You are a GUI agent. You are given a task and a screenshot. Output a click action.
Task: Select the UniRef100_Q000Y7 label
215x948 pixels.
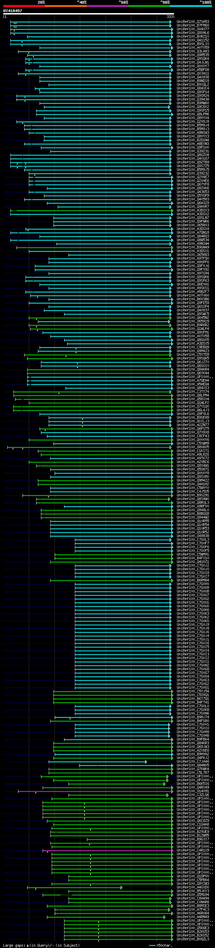(x=193, y=66)
